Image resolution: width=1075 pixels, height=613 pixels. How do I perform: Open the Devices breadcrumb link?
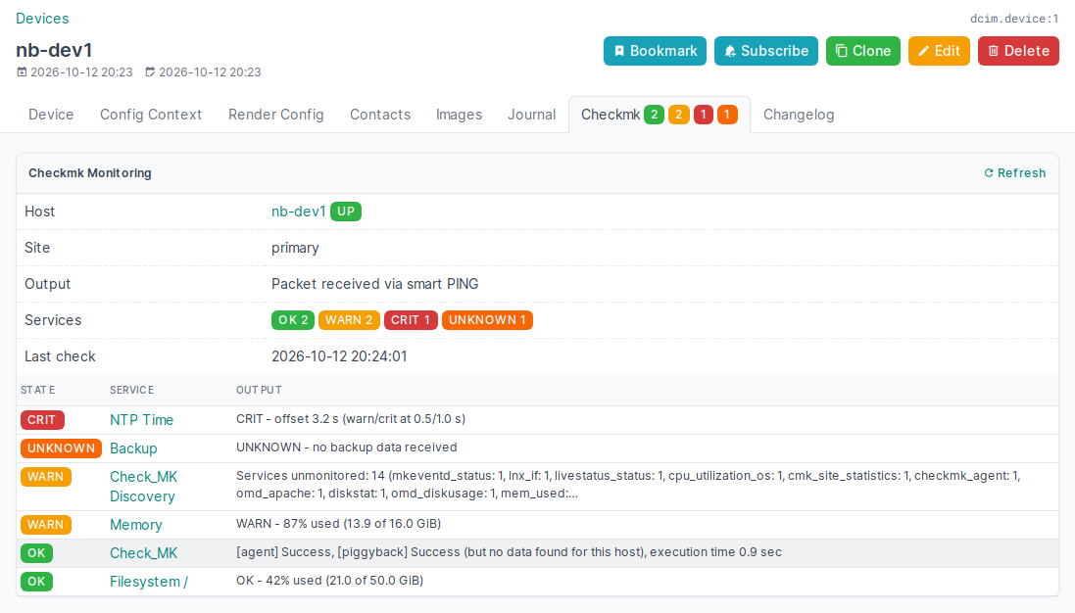point(42,19)
